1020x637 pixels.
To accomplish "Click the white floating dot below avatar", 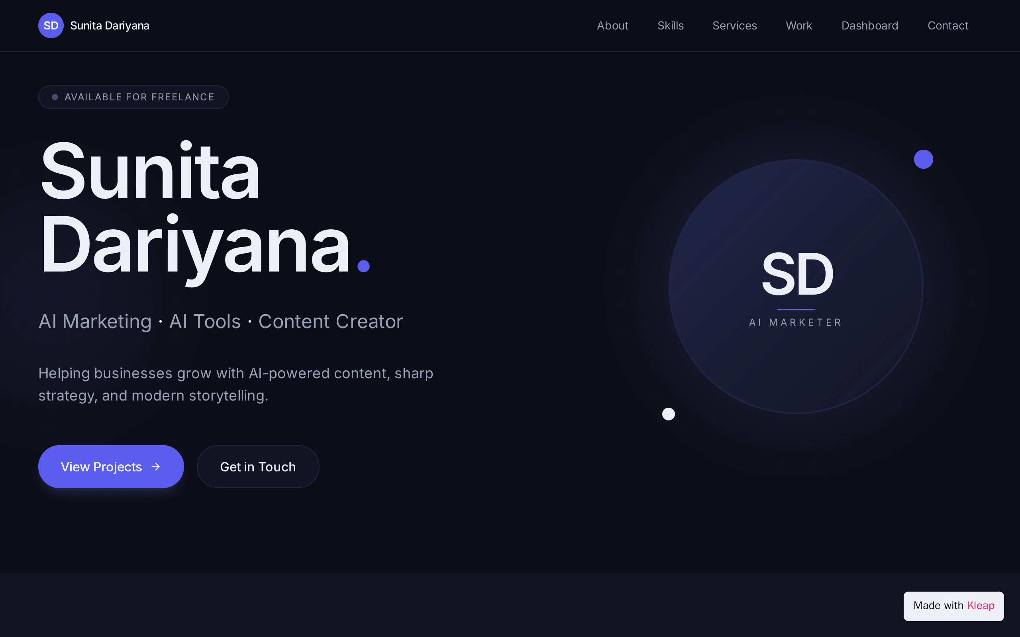I will [669, 414].
